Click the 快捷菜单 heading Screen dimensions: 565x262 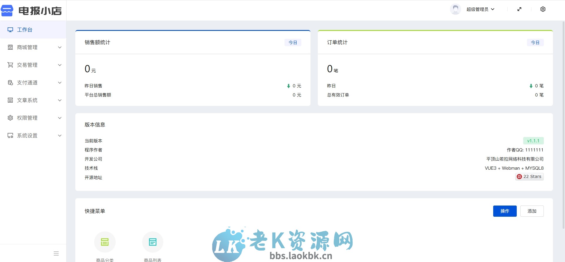[x=95, y=211]
